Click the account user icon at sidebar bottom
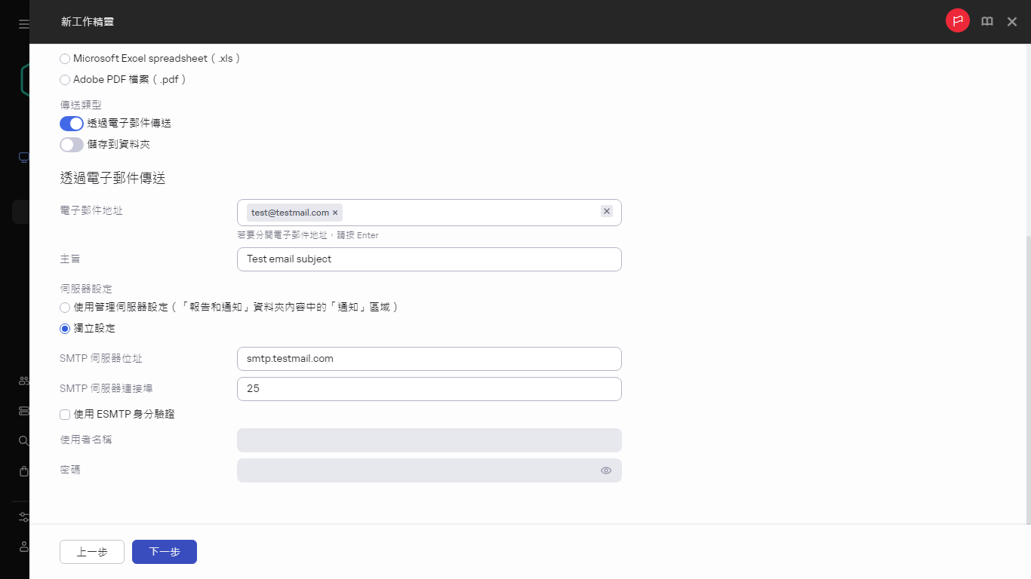1031x579 pixels. (x=23, y=547)
